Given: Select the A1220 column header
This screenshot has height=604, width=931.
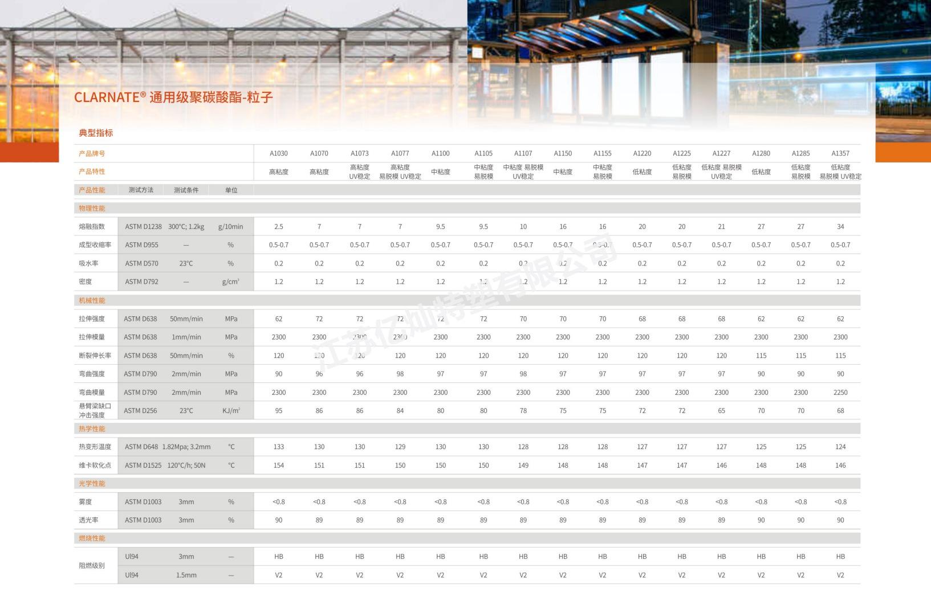Looking at the screenshot, I should (x=643, y=153).
